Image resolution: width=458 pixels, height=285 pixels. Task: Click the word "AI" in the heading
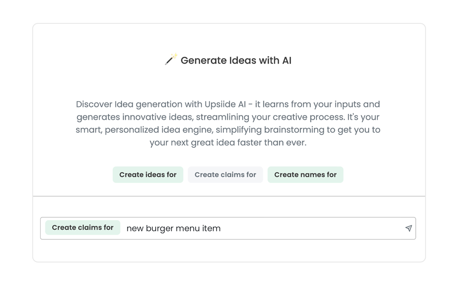point(286,60)
